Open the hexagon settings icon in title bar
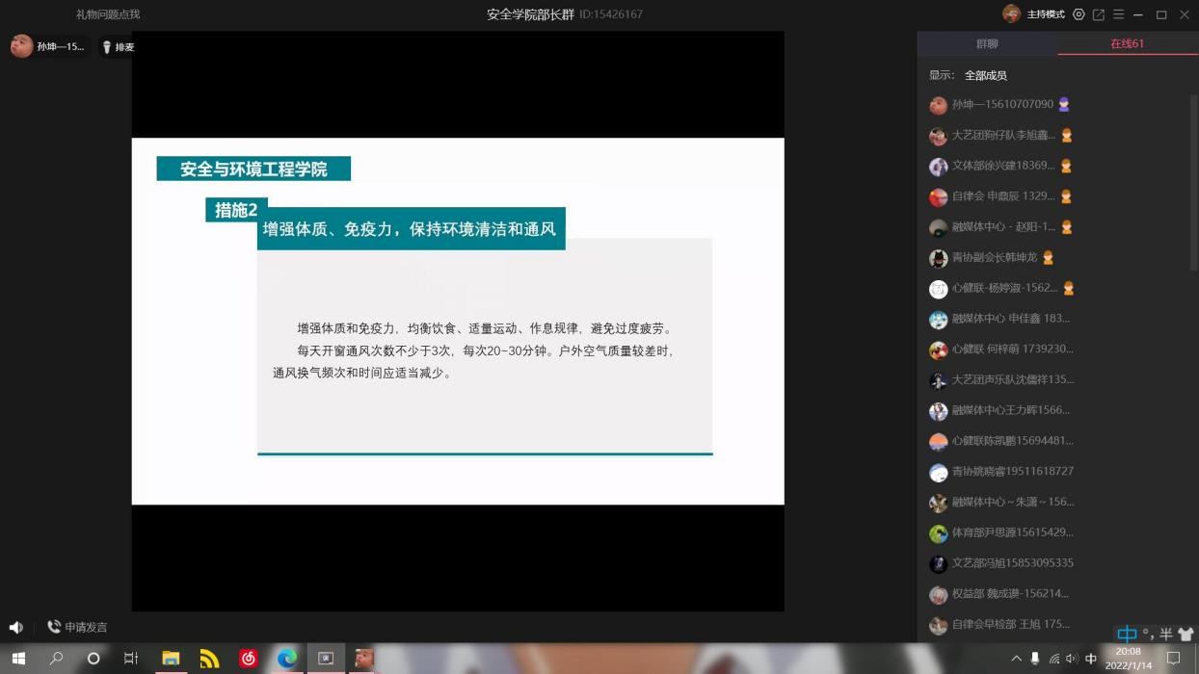The width and height of the screenshot is (1199, 674). click(x=1079, y=14)
